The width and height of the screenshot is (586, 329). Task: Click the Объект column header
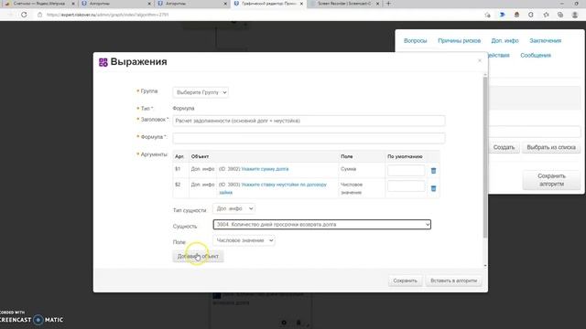click(200, 156)
